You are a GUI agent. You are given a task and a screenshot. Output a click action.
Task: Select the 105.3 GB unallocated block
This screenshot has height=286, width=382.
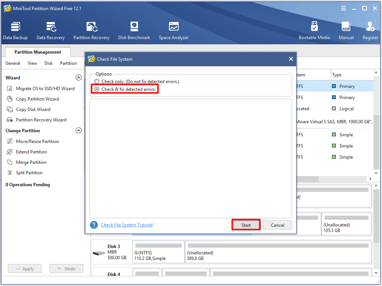pos(347,224)
